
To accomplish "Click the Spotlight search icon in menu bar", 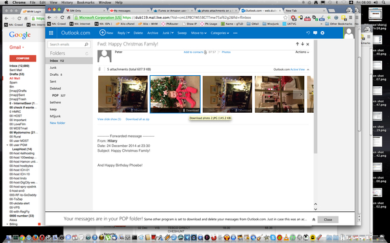I will pyautogui.click(x=383, y=2).
